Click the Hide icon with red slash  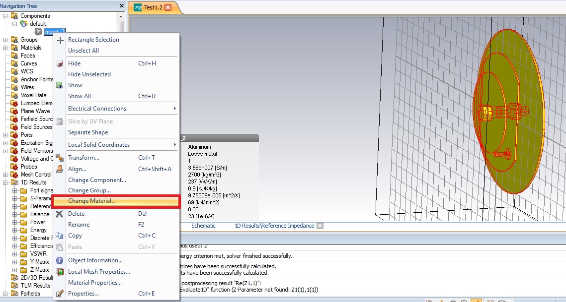click(60, 64)
